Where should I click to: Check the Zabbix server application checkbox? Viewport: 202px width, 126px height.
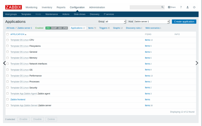[x=7, y=105]
